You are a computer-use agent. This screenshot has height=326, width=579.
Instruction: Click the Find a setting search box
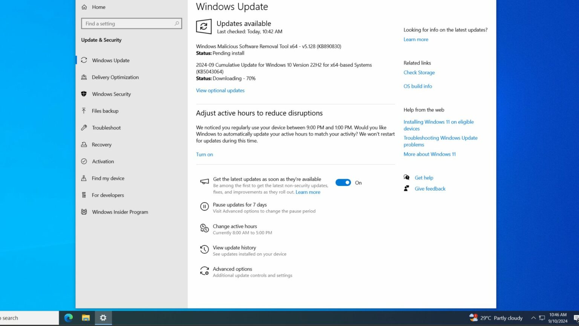coord(131,23)
